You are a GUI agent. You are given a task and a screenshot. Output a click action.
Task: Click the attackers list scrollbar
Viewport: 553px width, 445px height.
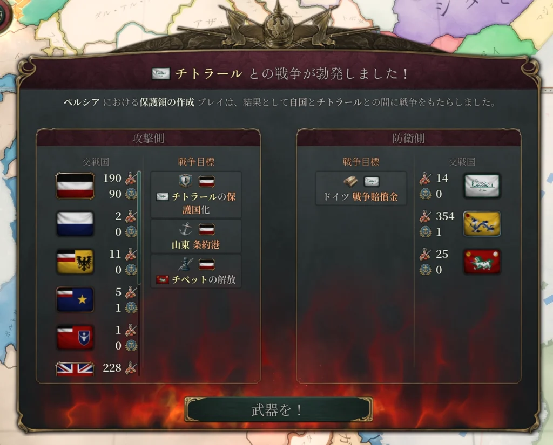(x=139, y=227)
